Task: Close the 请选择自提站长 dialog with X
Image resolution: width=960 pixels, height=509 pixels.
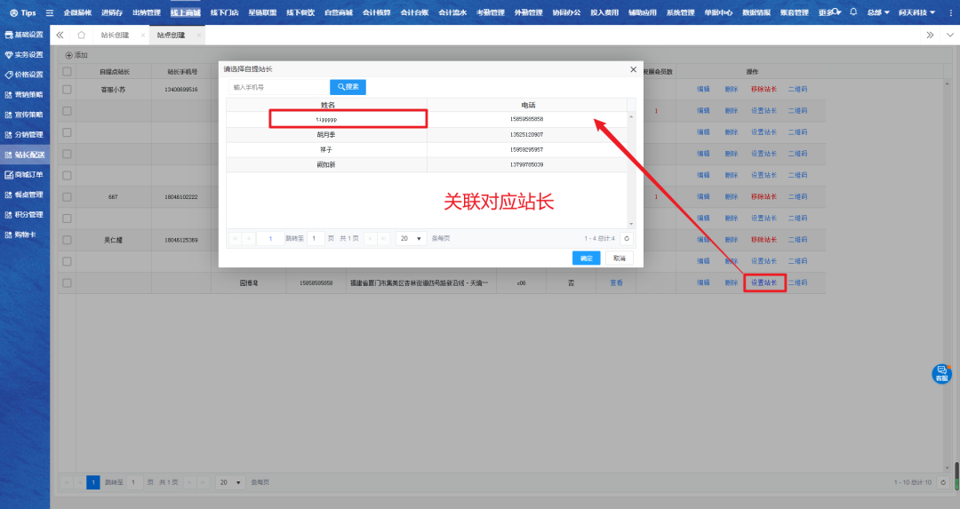Action: 634,68
